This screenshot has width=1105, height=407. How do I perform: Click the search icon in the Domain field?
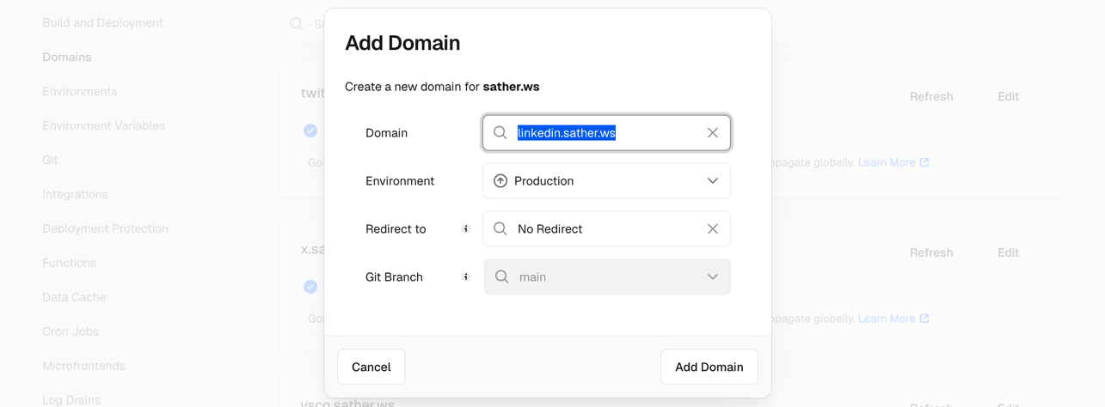(500, 133)
